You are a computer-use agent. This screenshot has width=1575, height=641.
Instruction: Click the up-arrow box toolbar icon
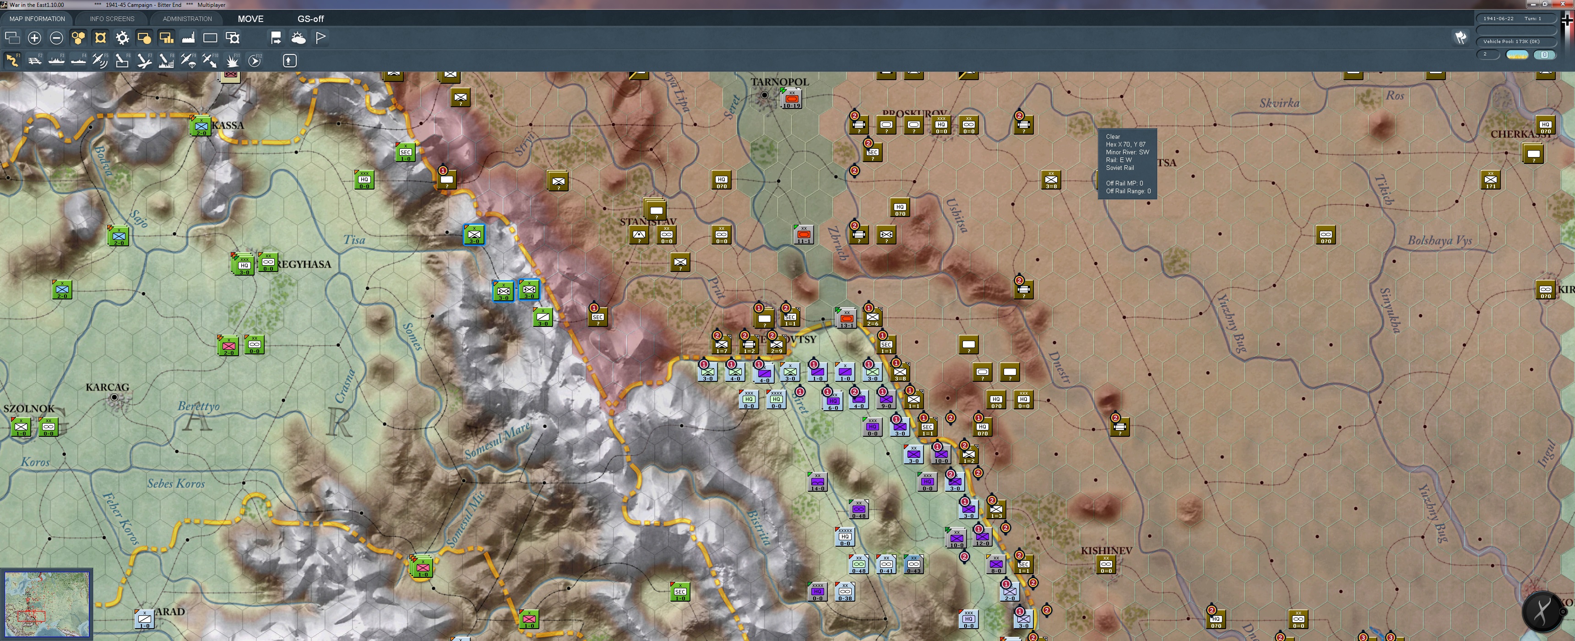pos(290,60)
